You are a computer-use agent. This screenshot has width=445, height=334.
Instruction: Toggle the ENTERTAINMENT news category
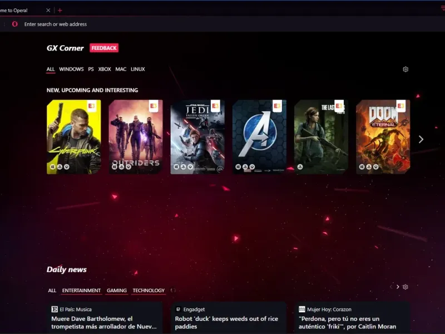[x=81, y=291]
